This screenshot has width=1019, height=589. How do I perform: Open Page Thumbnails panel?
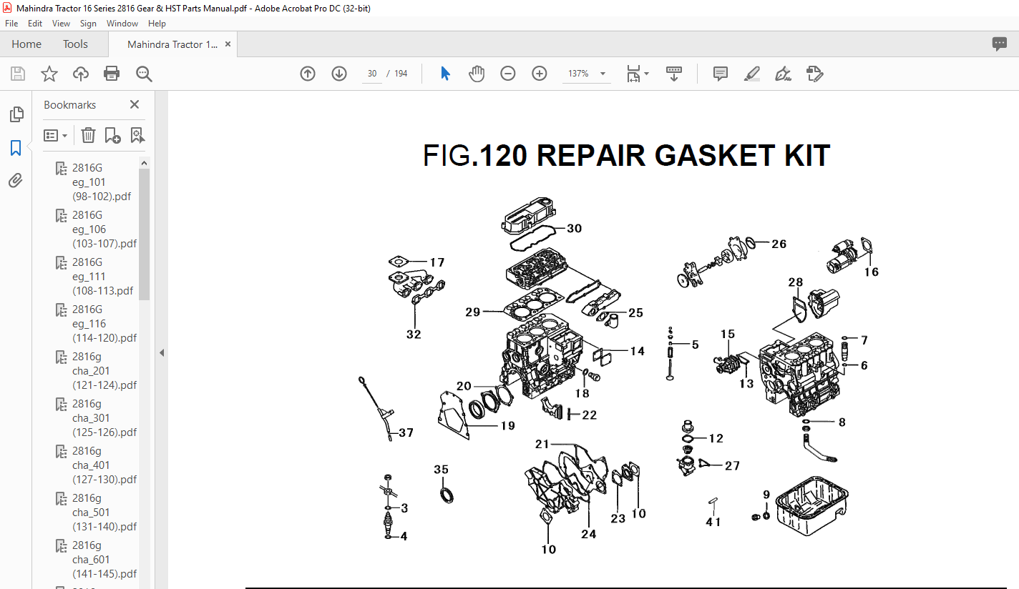16,114
